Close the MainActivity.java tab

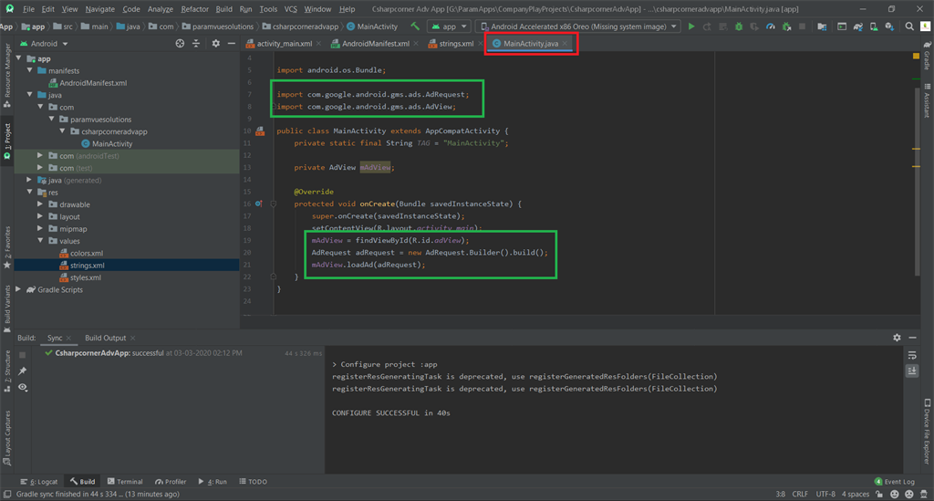click(565, 44)
